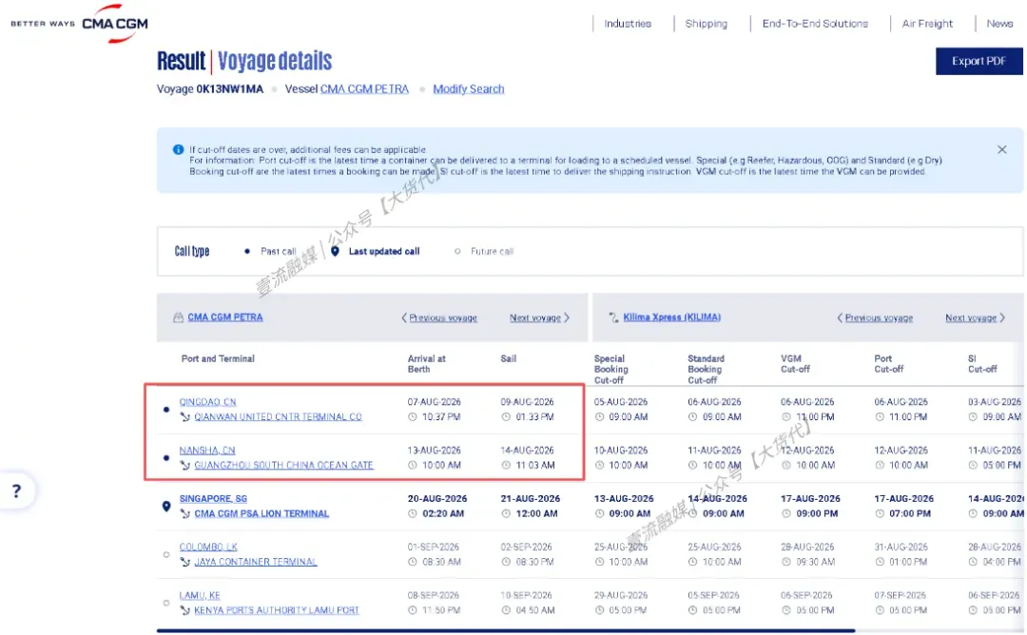Image resolution: width=1027 pixels, height=635 pixels.
Task: Open the NANSHA, CN port link
Action: pyautogui.click(x=207, y=451)
